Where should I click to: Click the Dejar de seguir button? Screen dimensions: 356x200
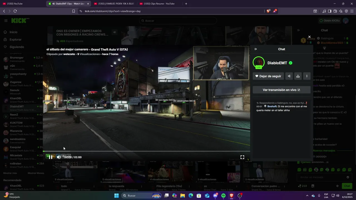point(268,76)
